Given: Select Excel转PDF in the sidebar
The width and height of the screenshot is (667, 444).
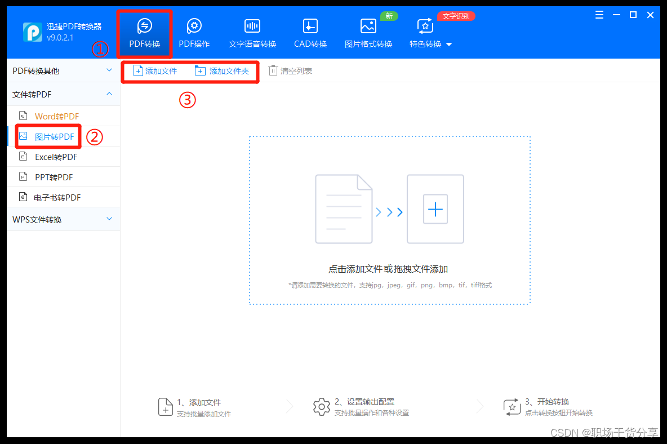Looking at the screenshot, I should coord(63,157).
